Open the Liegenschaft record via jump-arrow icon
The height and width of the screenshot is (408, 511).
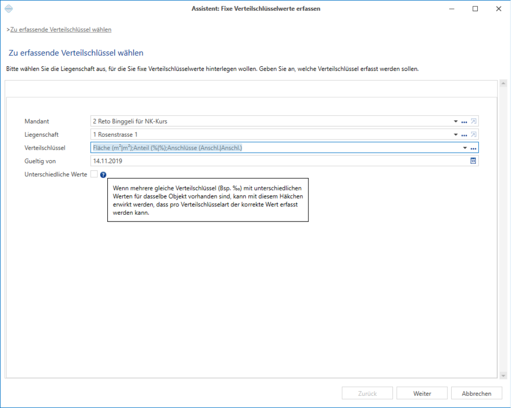(x=474, y=135)
